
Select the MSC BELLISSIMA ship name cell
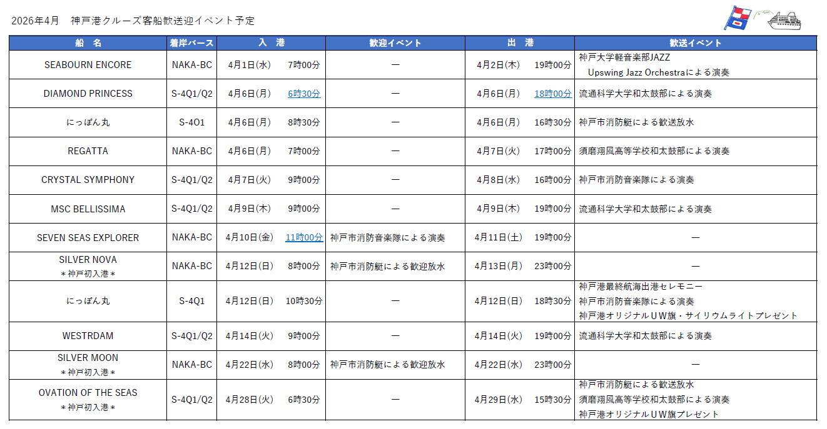click(x=88, y=209)
